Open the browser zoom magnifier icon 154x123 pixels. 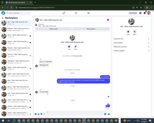[137, 8]
